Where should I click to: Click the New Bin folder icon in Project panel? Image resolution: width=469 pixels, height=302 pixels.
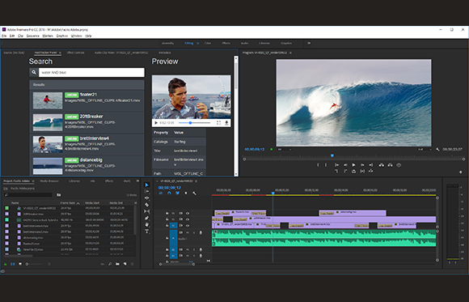coord(117,264)
